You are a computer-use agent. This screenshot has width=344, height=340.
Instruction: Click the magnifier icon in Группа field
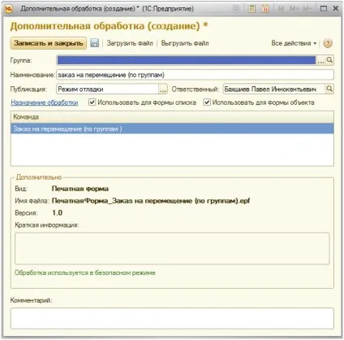(x=329, y=60)
